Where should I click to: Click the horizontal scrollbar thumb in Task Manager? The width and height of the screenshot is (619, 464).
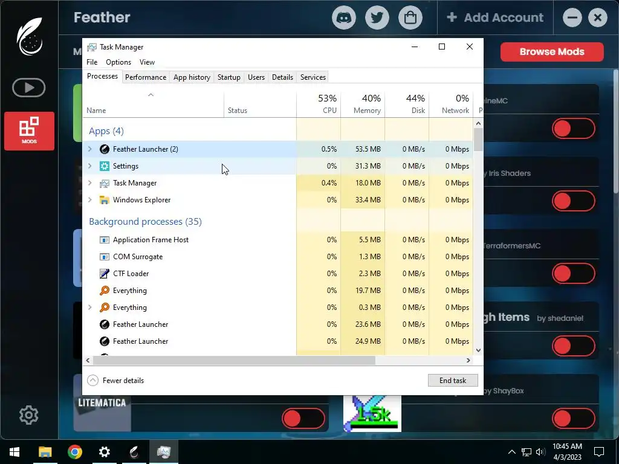[x=234, y=360]
